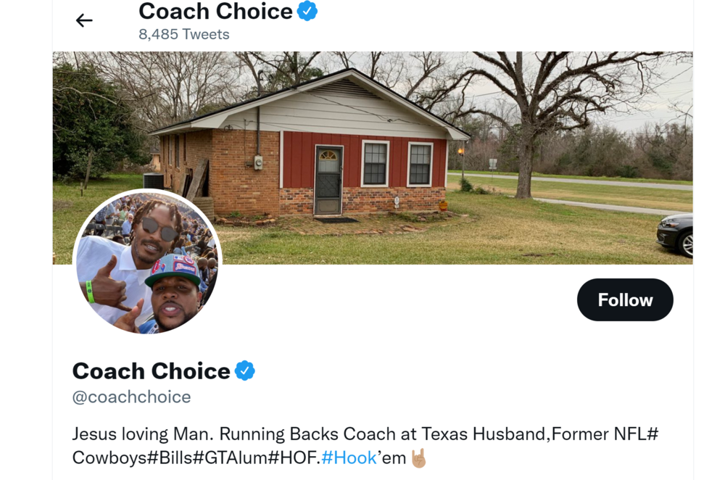
Task: Select the @coachchoice handle text
Action: pos(132,397)
